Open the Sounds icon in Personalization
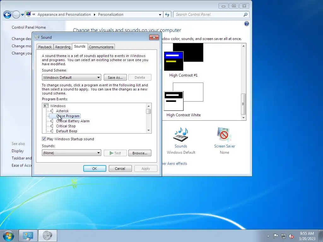 [181, 135]
